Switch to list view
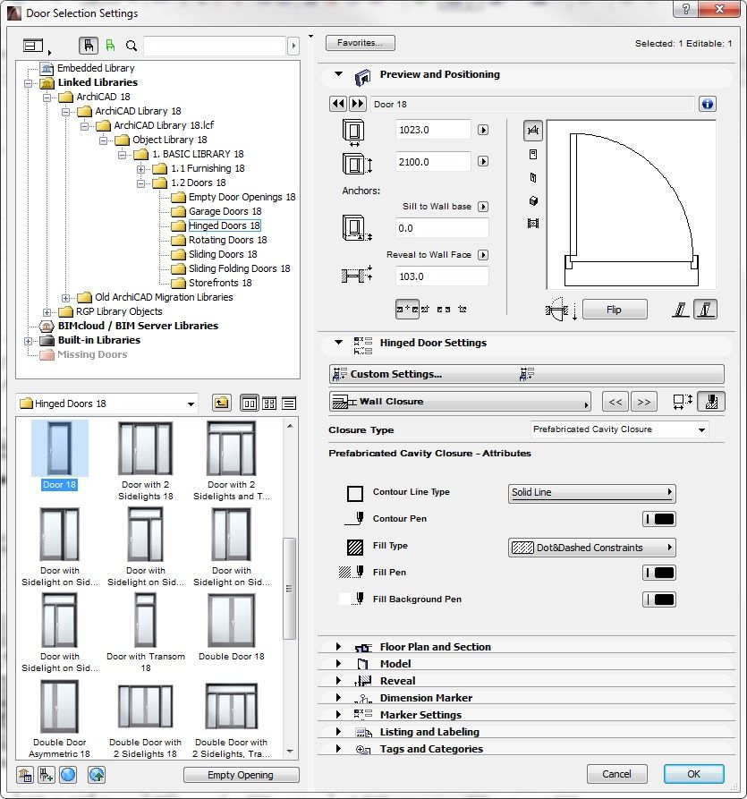Image resolution: width=747 pixels, height=799 pixels. pos(289,404)
